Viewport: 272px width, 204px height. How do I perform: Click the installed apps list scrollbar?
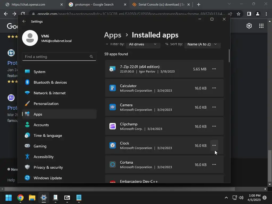(229, 56)
